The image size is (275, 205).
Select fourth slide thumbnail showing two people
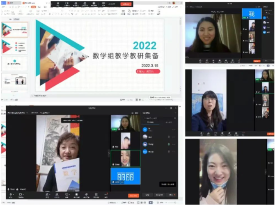(x=15, y=81)
